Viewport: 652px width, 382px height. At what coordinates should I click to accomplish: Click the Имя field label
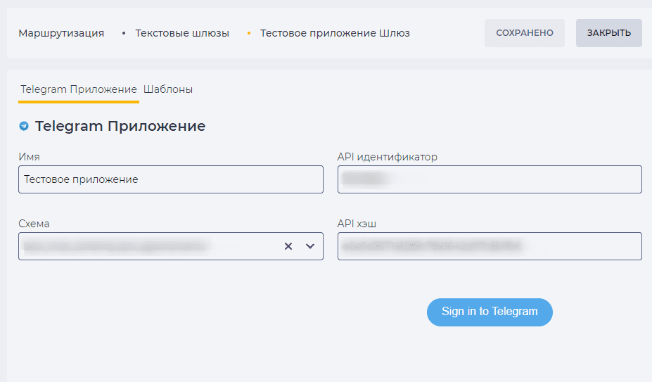(29, 157)
